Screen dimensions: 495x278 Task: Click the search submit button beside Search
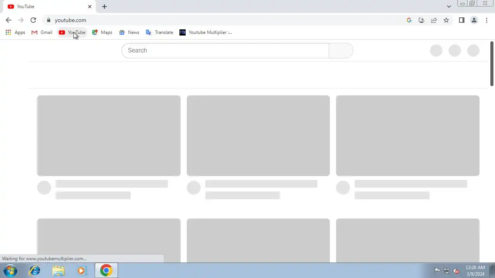(x=341, y=51)
